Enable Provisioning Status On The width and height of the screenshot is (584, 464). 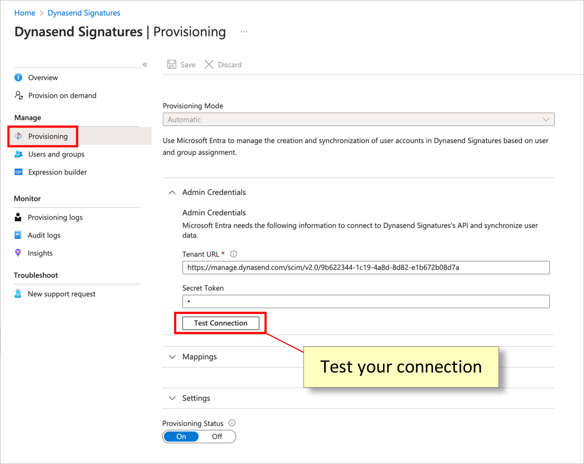tap(181, 436)
